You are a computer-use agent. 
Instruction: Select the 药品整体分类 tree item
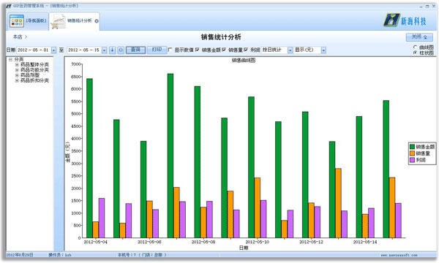[x=34, y=64]
